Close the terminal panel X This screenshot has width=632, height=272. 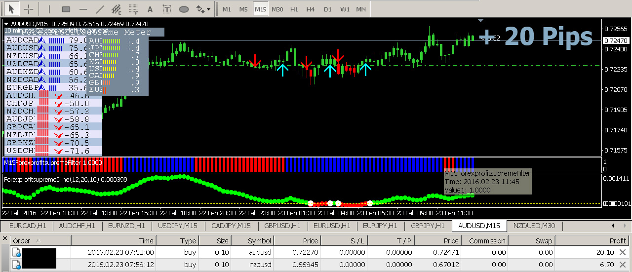coord(5,239)
